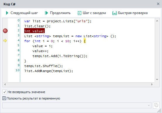This screenshot has width=162, height=113.
Task: Click the Step Into arrow icon
Action: [79, 13]
